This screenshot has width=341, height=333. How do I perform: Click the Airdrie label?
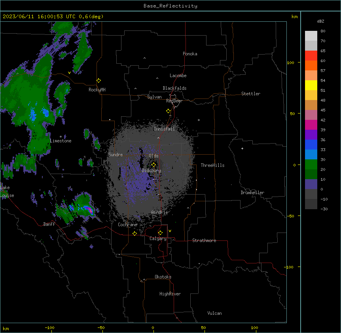160,212
